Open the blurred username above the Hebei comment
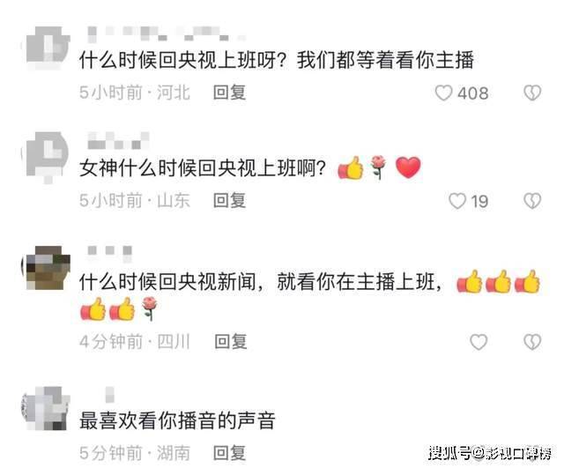The height and width of the screenshot is (468, 564). coord(167,33)
